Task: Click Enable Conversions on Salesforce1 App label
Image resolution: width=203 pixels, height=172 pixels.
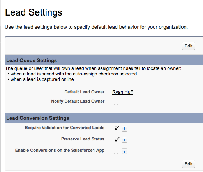Action: [60, 150]
